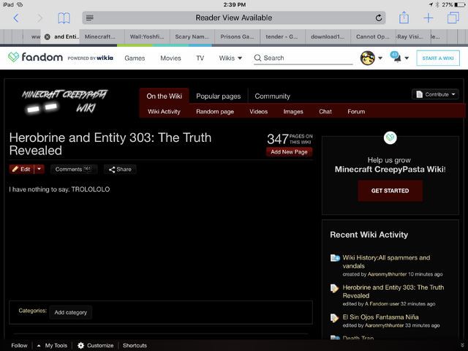468x351 pixels.
Task: Click the search magnifier icon
Action: click(257, 58)
